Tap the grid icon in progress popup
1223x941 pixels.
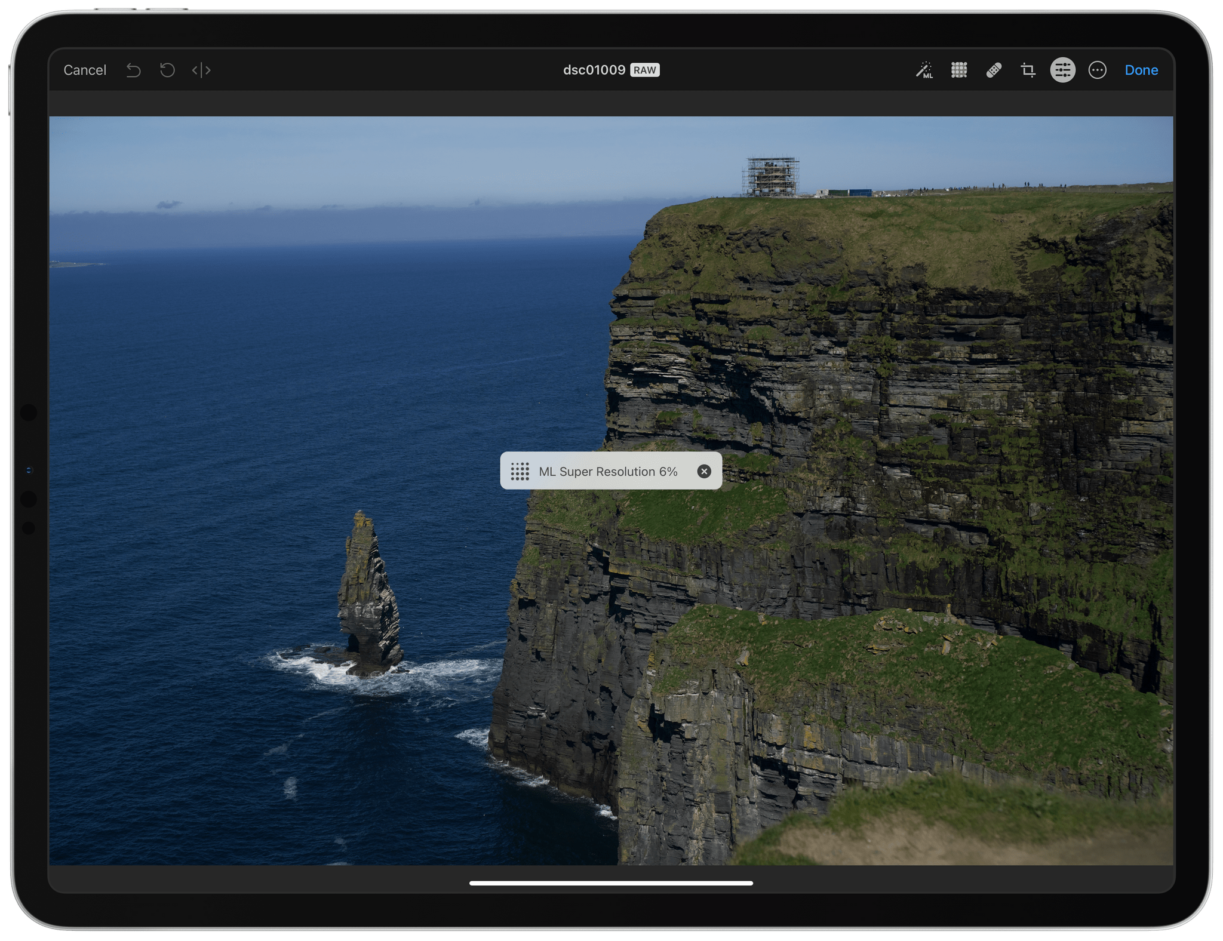click(520, 471)
